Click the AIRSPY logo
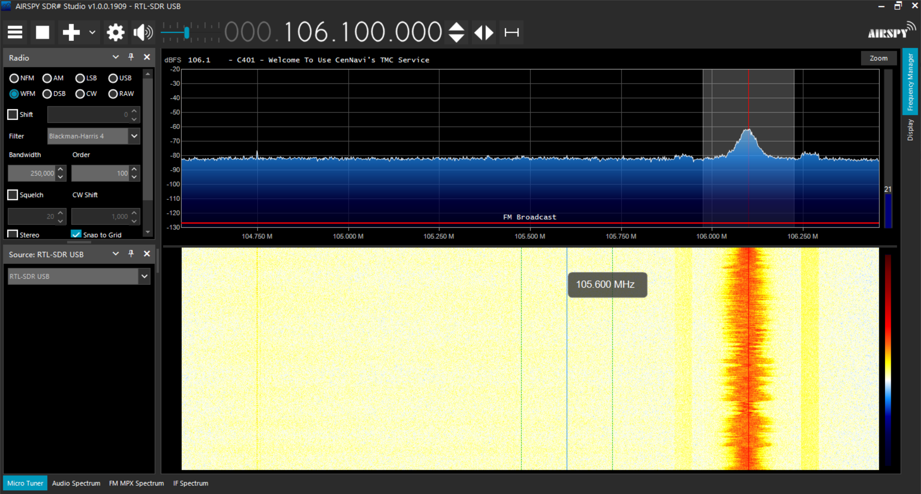Screen dimensions: 921x494 (891, 31)
